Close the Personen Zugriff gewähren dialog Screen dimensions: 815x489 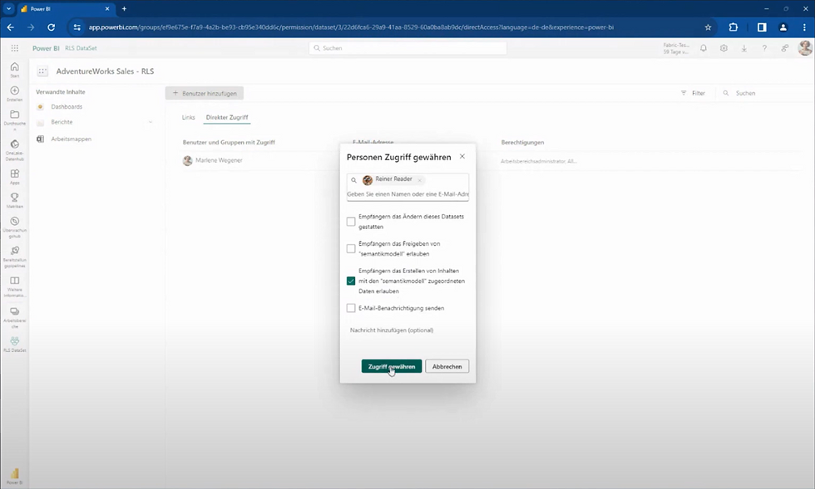(x=462, y=156)
